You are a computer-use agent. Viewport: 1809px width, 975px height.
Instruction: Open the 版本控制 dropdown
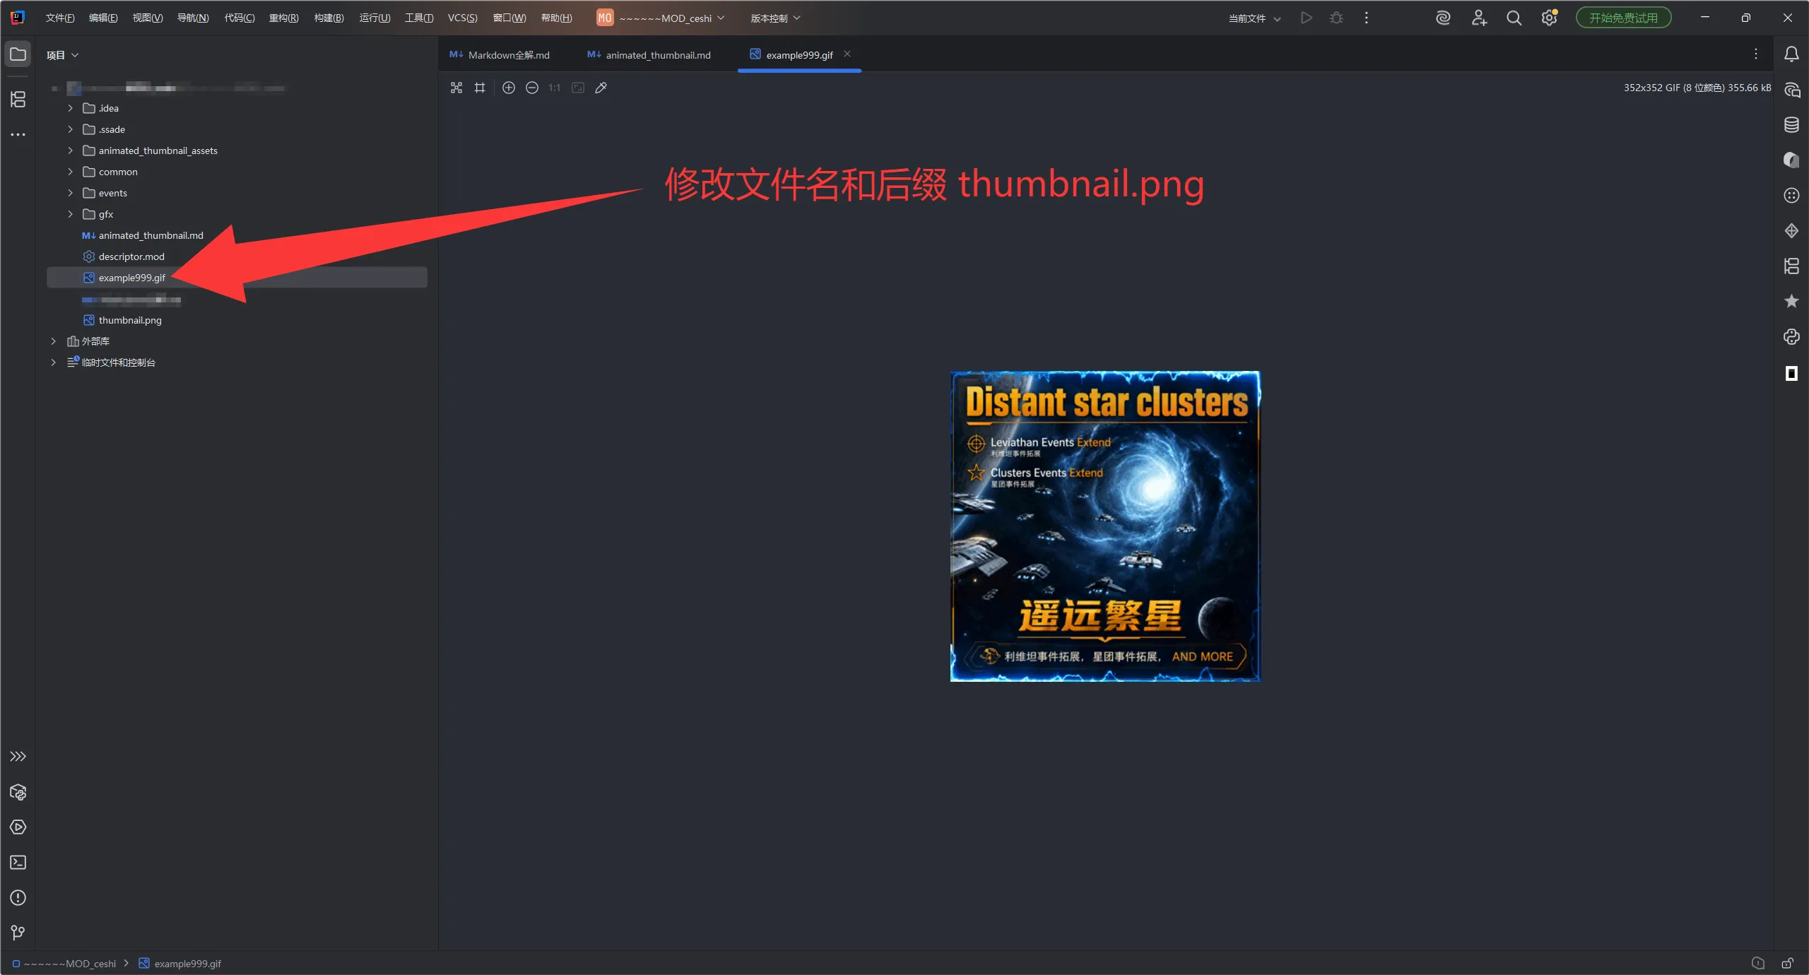[775, 18]
